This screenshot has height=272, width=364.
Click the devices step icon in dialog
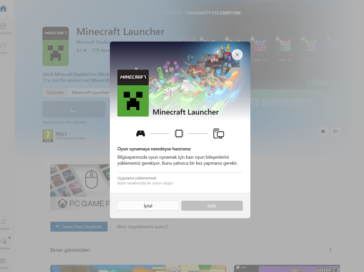[219, 134]
